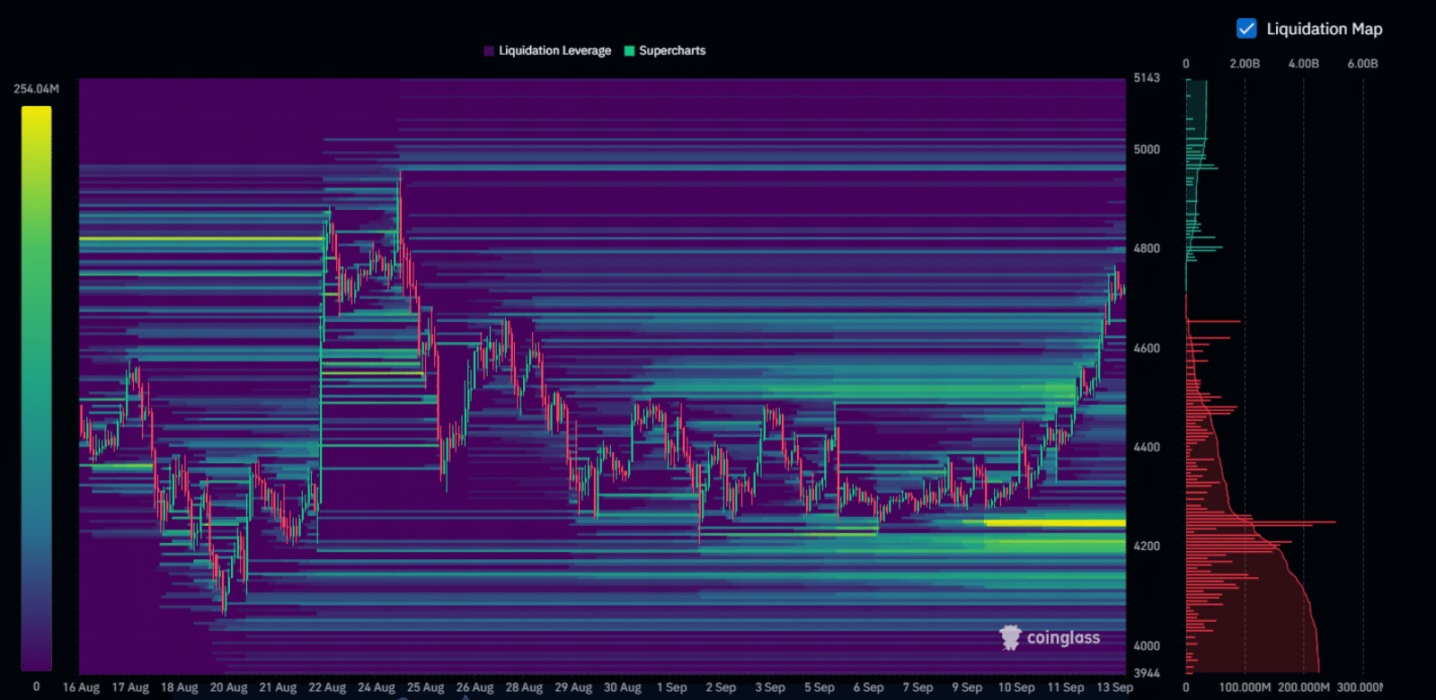
Task: Click the Liquidation Leverage legend label
Action: pyautogui.click(x=554, y=51)
